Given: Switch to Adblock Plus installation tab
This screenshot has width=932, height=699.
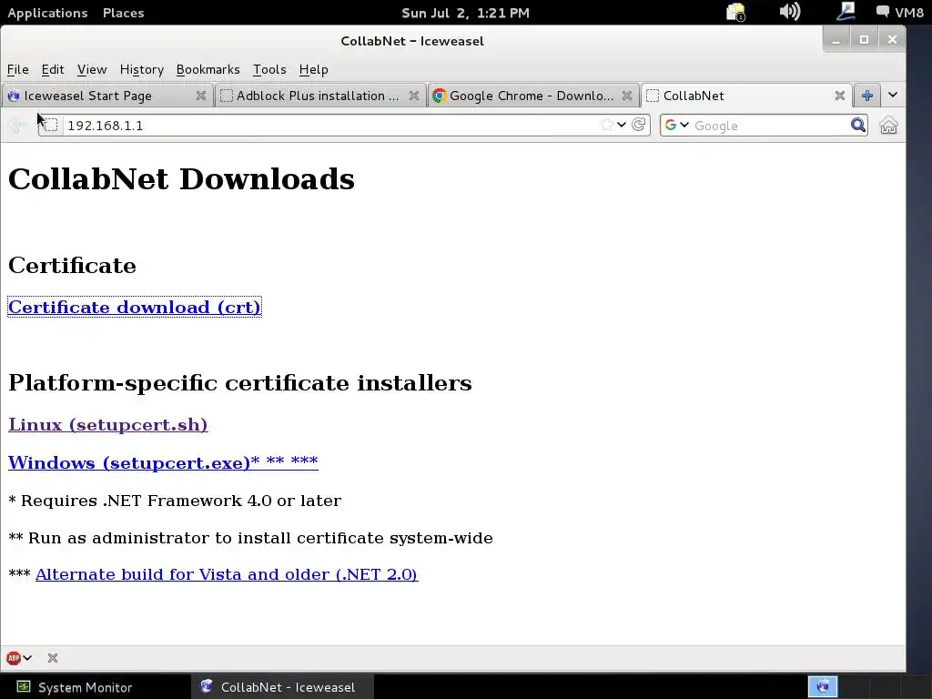Looking at the screenshot, I should 319,96.
